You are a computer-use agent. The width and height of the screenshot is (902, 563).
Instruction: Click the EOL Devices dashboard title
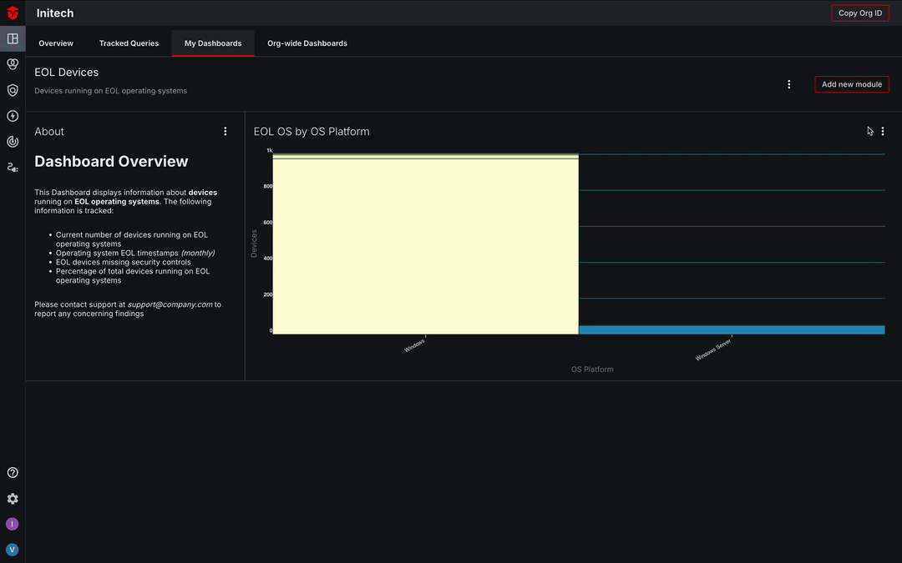[x=66, y=73]
